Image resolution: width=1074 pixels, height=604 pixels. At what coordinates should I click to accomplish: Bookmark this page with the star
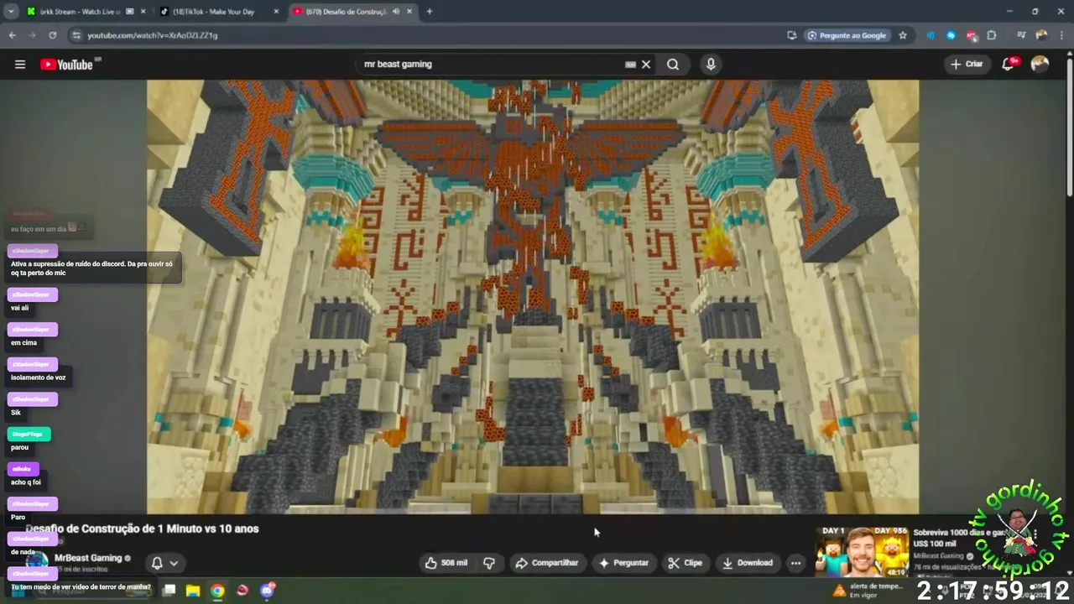click(x=903, y=35)
